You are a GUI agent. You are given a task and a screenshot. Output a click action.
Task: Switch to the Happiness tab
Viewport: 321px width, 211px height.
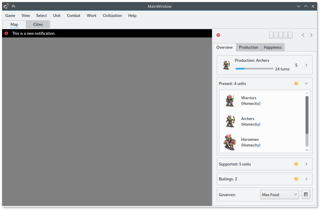(x=272, y=47)
